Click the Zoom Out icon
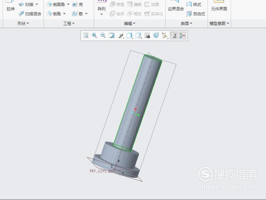The height and width of the screenshot is (200, 266). pyautogui.click(x=103, y=35)
